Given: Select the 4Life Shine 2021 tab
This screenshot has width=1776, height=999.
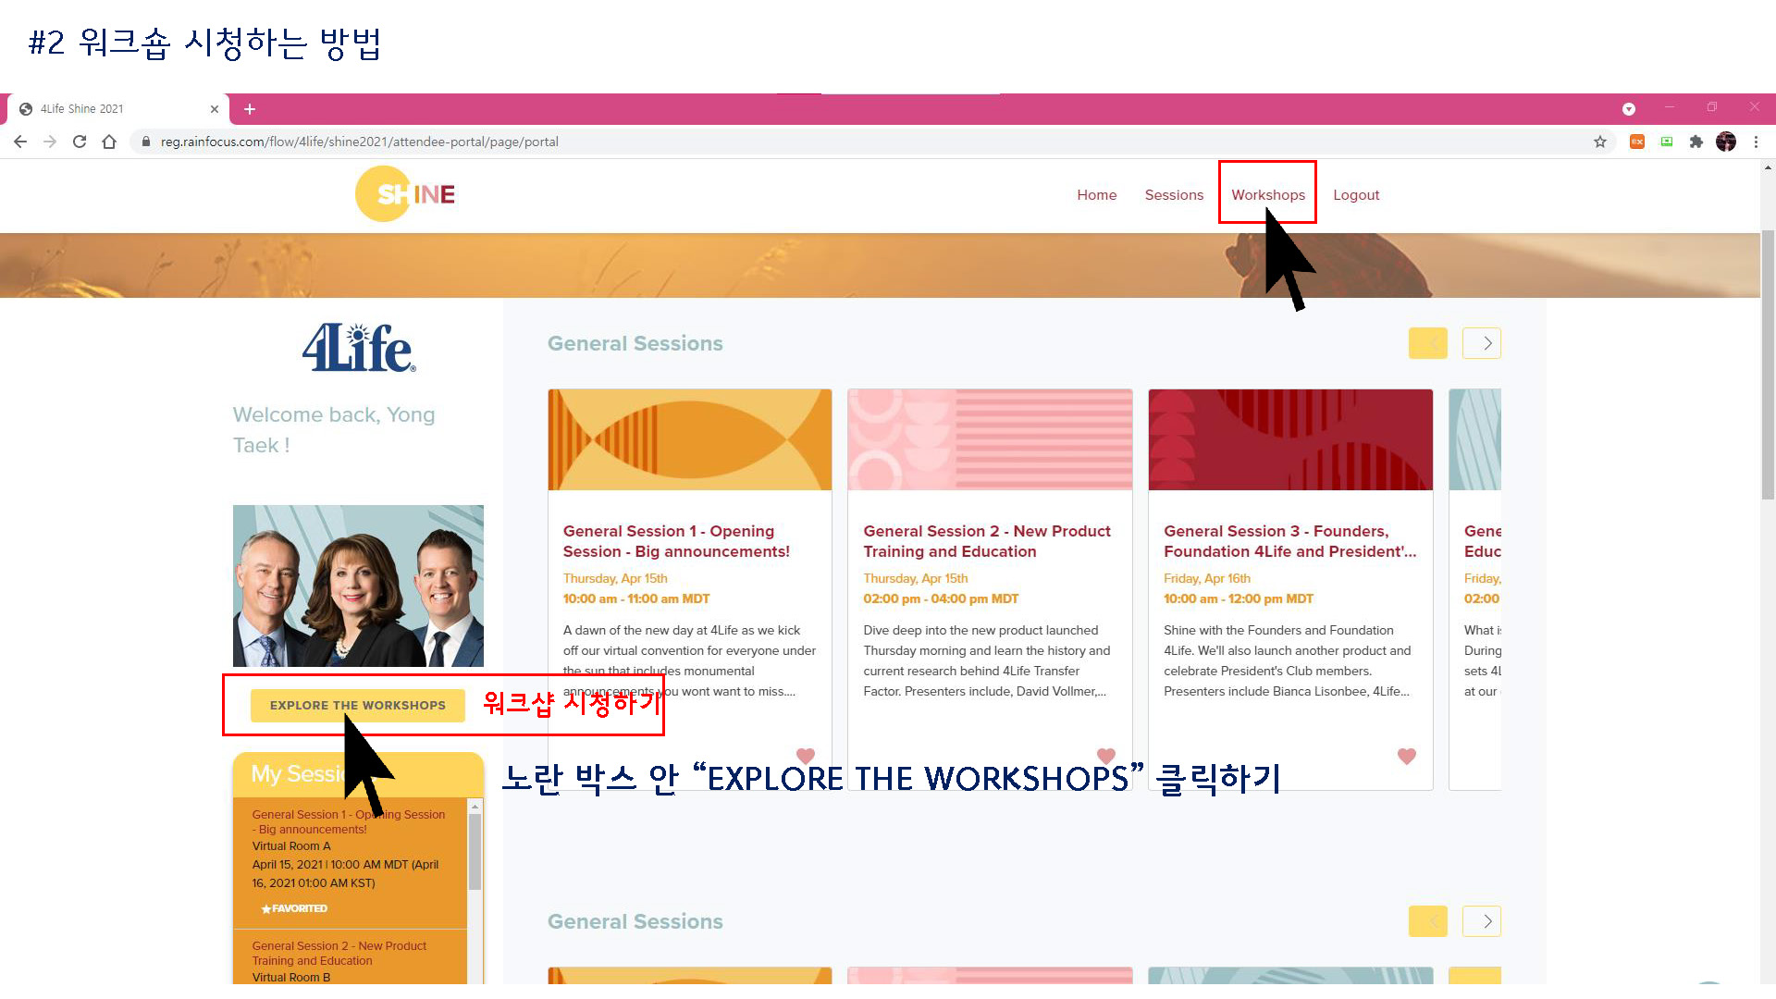Looking at the screenshot, I should coord(118,109).
